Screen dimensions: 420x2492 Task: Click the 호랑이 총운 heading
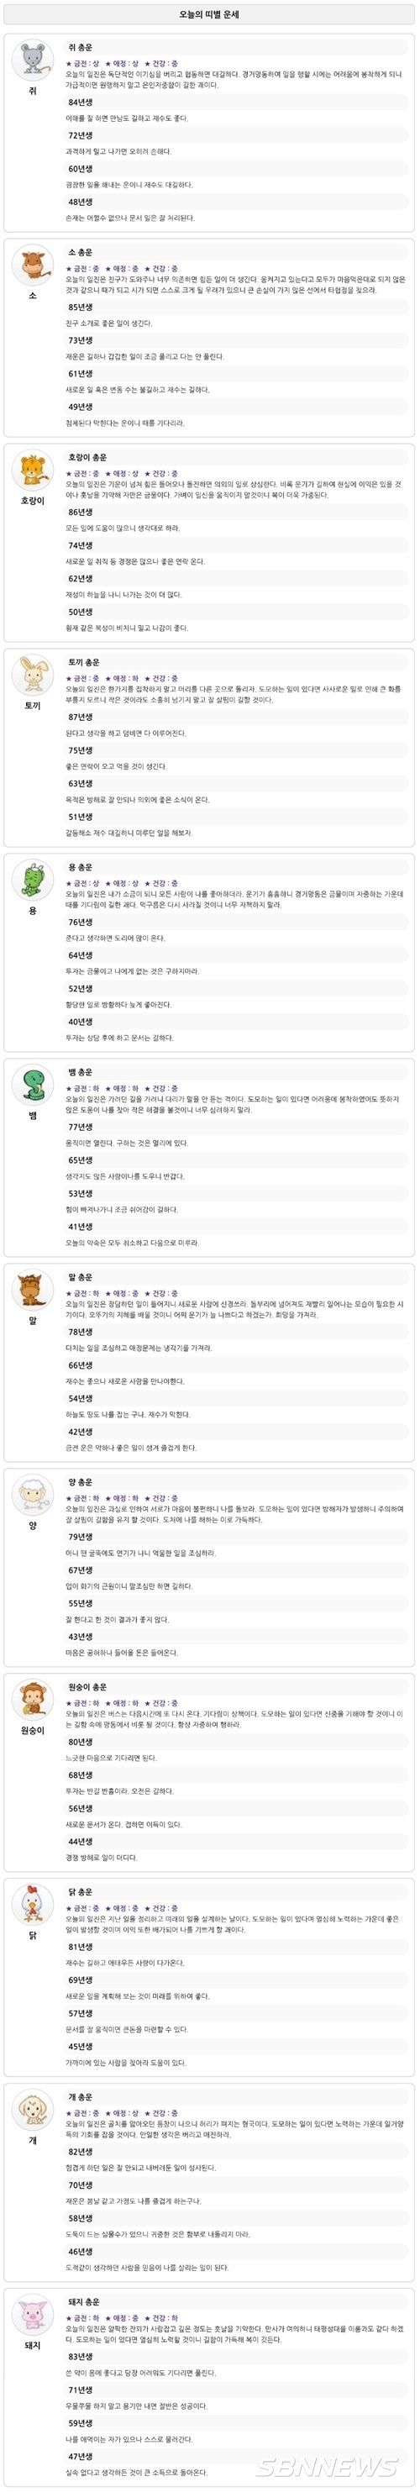[x=87, y=458]
